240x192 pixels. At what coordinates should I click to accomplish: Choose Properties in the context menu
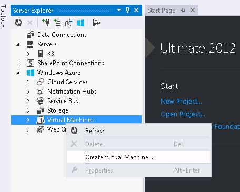pyautogui.click(x=138, y=170)
